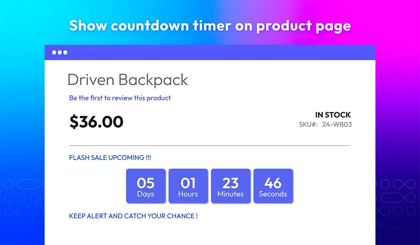Open the review this product link
The width and height of the screenshot is (420, 245).
click(120, 98)
